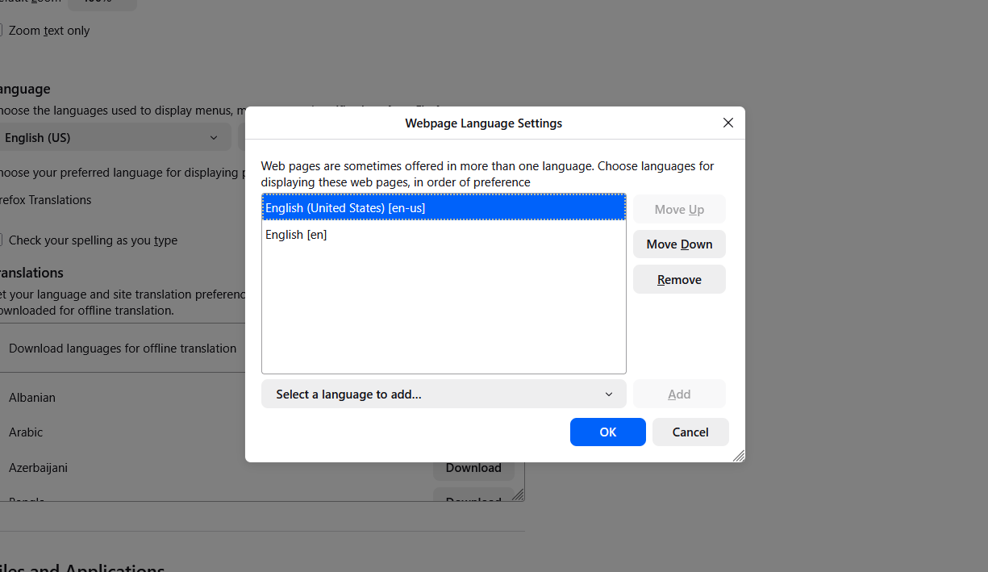Close the Webpage Language Settings dialog
The image size is (988, 572).
point(727,123)
